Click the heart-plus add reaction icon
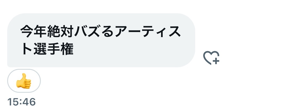The height and width of the screenshot is (111, 300). click(211, 58)
